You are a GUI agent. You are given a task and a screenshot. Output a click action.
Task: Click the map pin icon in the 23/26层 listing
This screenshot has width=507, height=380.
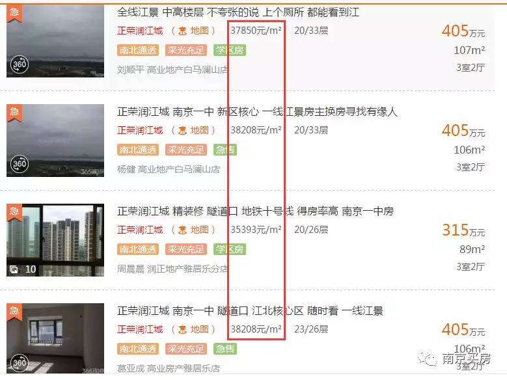[x=183, y=329]
